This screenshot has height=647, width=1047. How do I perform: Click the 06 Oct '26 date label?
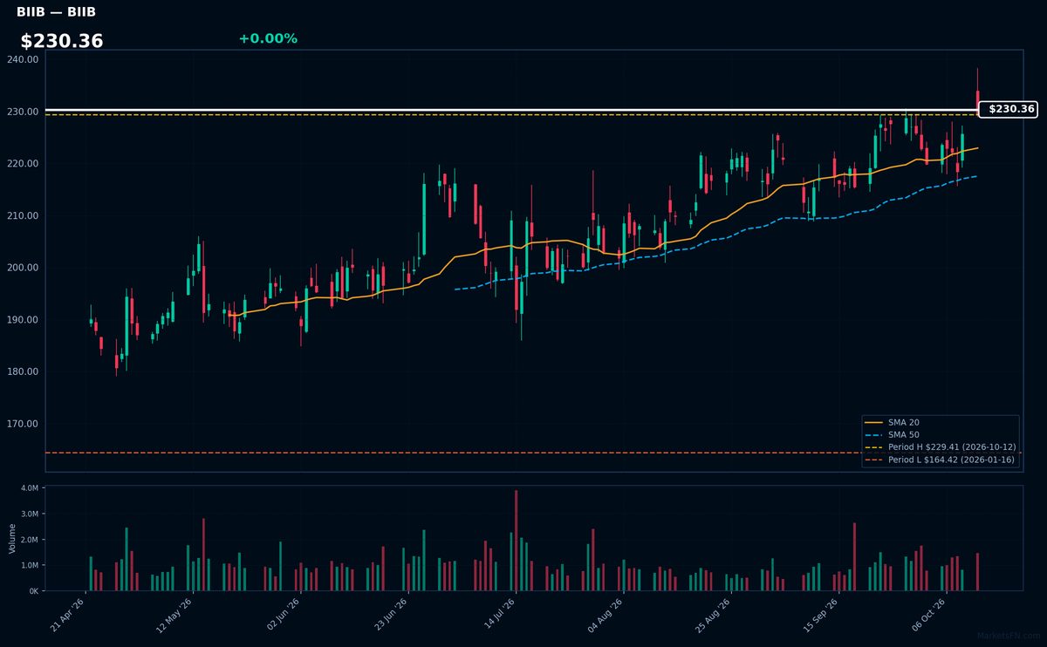click(x=929, y=616)
